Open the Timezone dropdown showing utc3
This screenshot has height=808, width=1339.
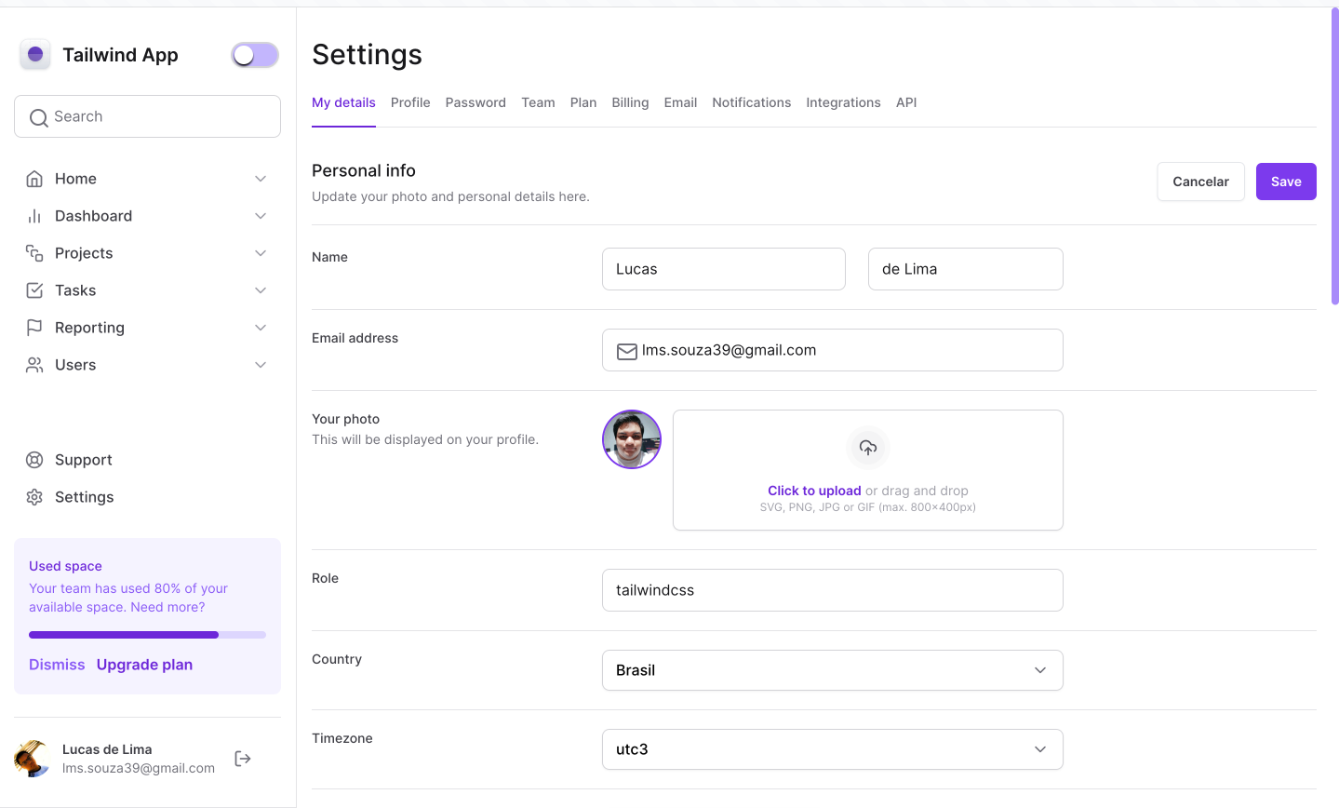832,749
